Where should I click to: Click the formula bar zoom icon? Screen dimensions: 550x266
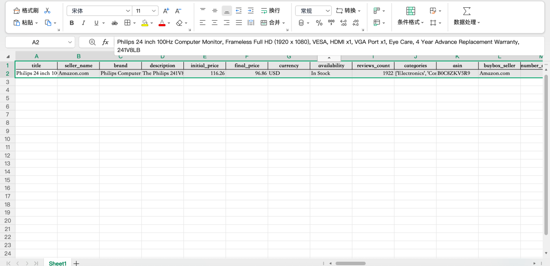[x=92, y=42]
